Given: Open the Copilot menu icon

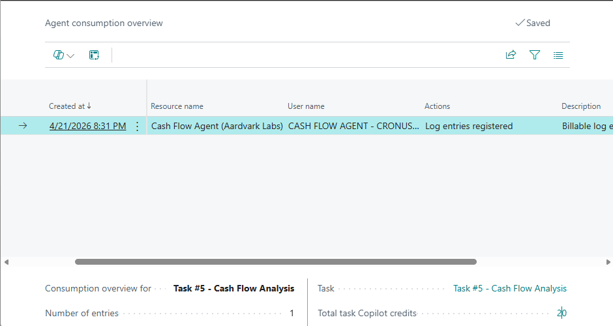Looking at the screenshot, I should (59, 55).
